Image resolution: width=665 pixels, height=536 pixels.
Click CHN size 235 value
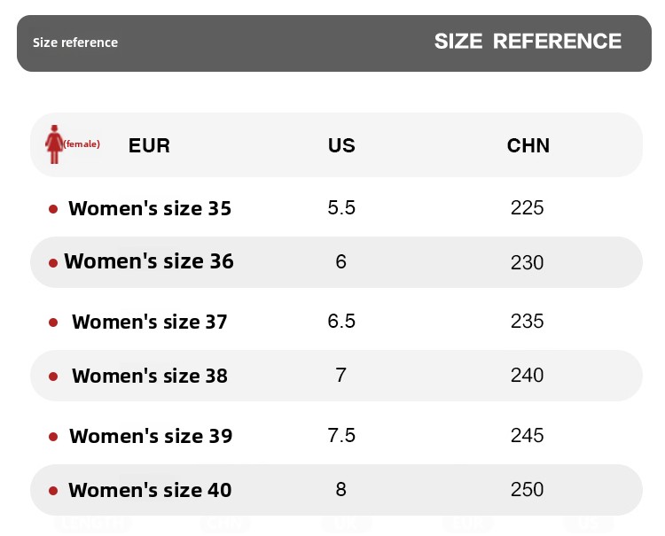pos(528,321)
